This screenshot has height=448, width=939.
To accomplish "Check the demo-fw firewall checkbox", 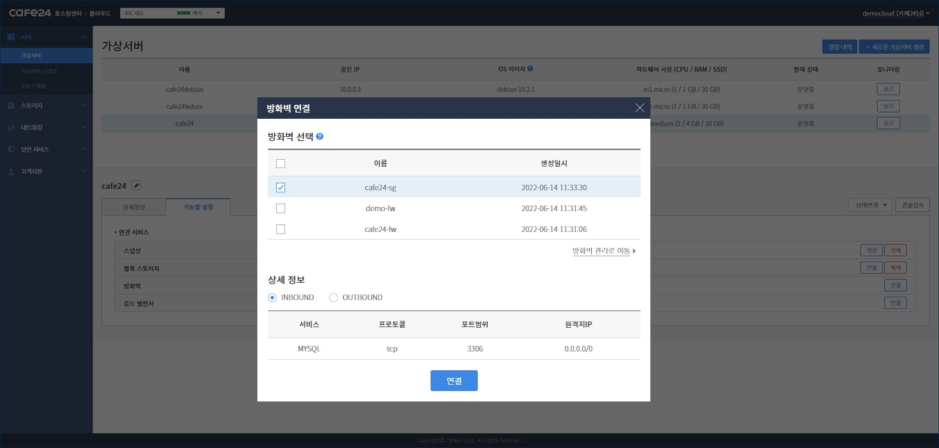I will click(x=280, y=208).
